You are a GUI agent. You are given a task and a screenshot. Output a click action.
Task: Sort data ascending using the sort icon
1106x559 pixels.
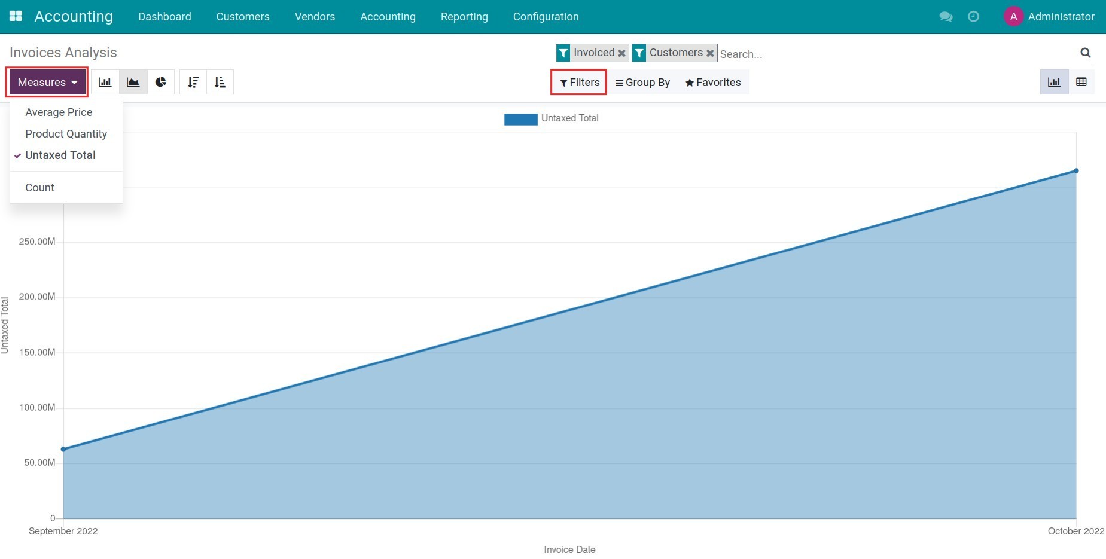220,82
